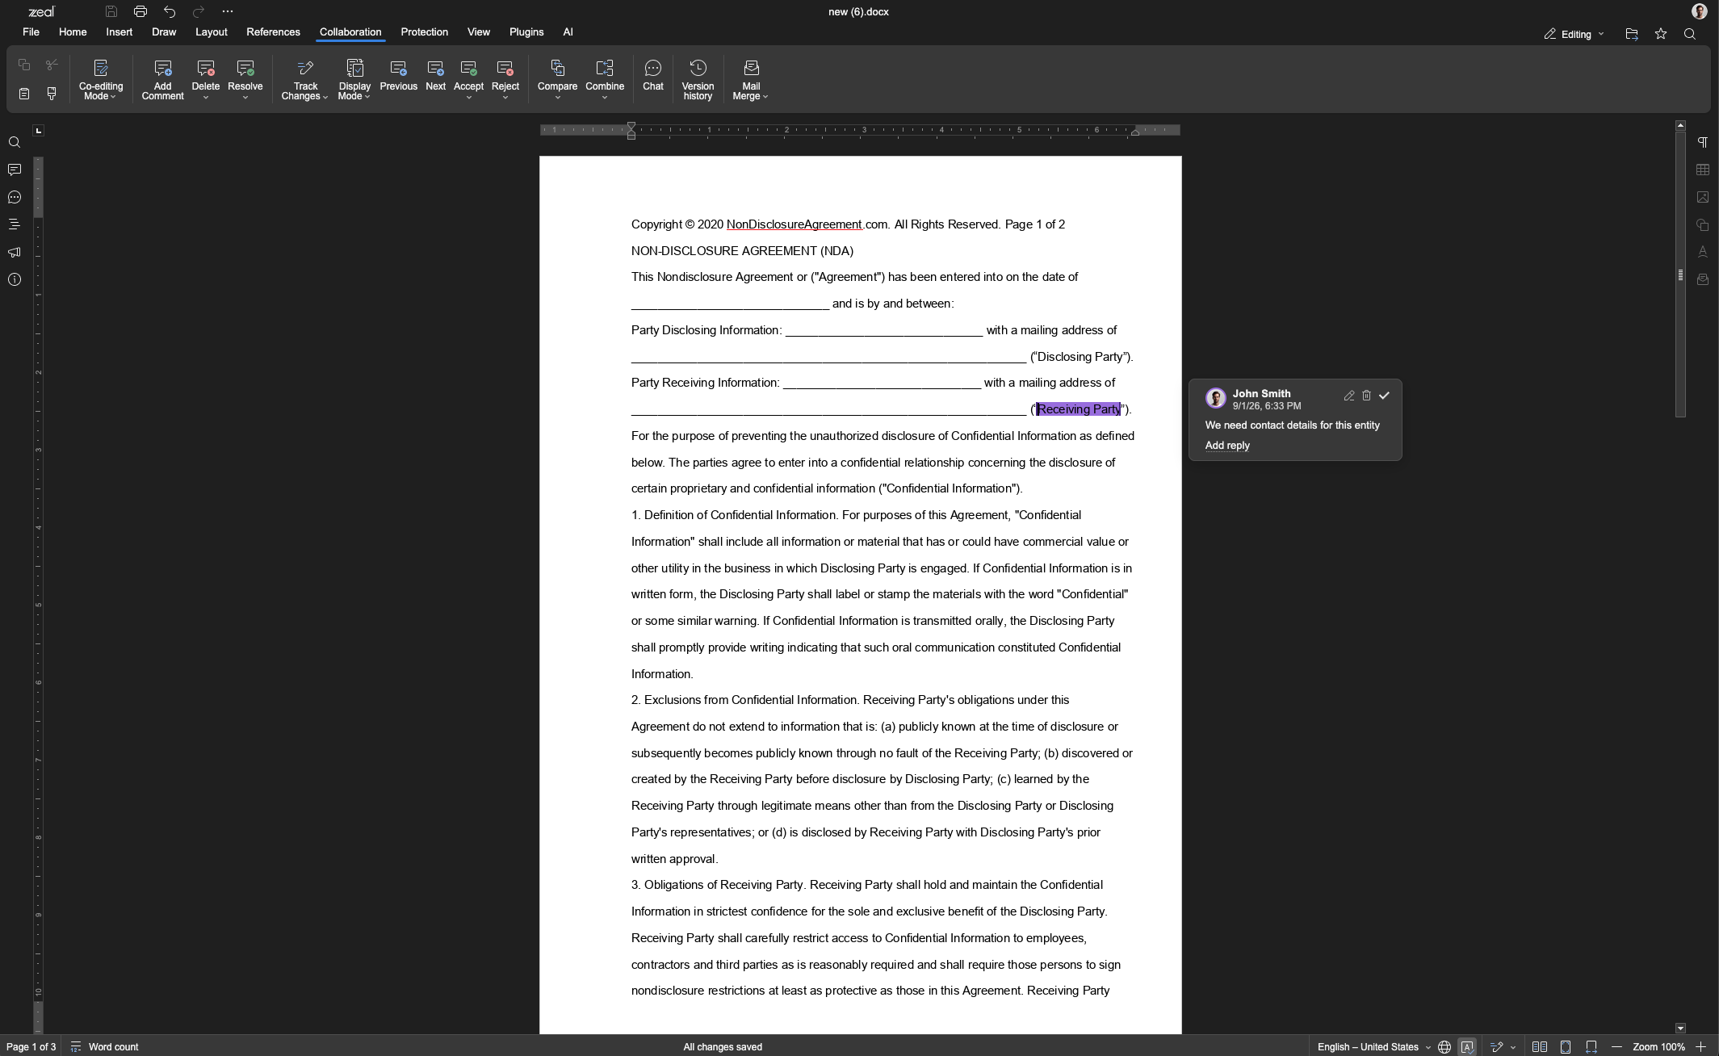Open Text Art settings in right sidebar
This screenshot has width=1719, height=1056.
point(1703,252)
